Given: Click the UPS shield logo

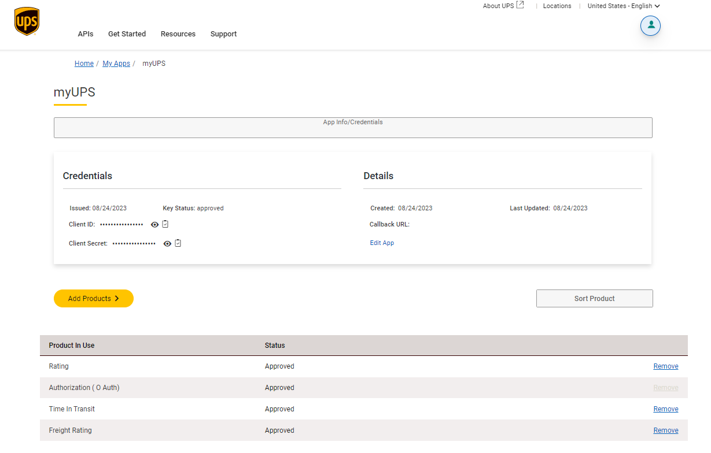Looking at the screenshot, I should [27, 21].
